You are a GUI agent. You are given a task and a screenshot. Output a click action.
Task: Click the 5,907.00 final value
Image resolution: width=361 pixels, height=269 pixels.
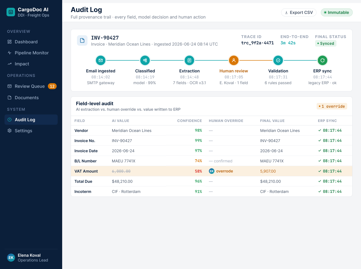[268, 171]
